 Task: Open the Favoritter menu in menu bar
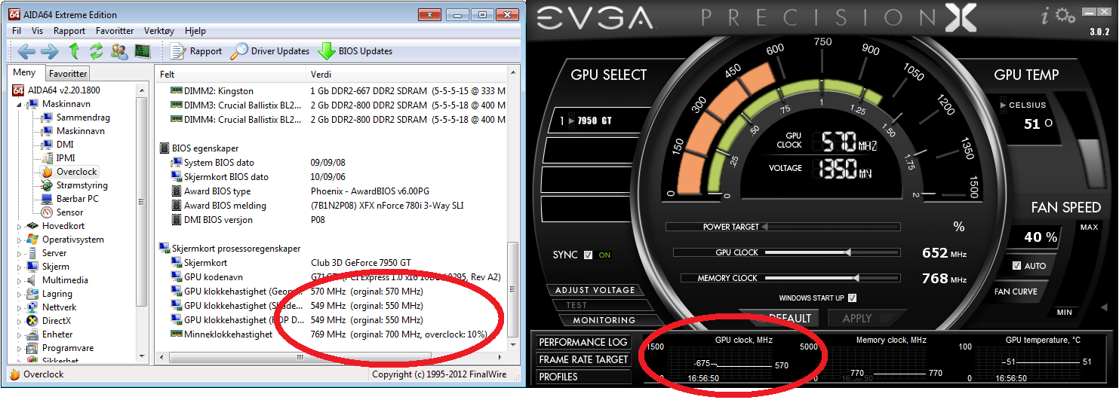coord(115,31)
